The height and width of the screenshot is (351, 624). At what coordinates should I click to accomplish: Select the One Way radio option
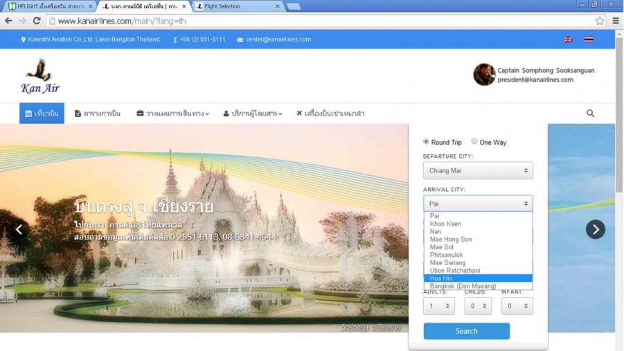click(x=474, y=142)
